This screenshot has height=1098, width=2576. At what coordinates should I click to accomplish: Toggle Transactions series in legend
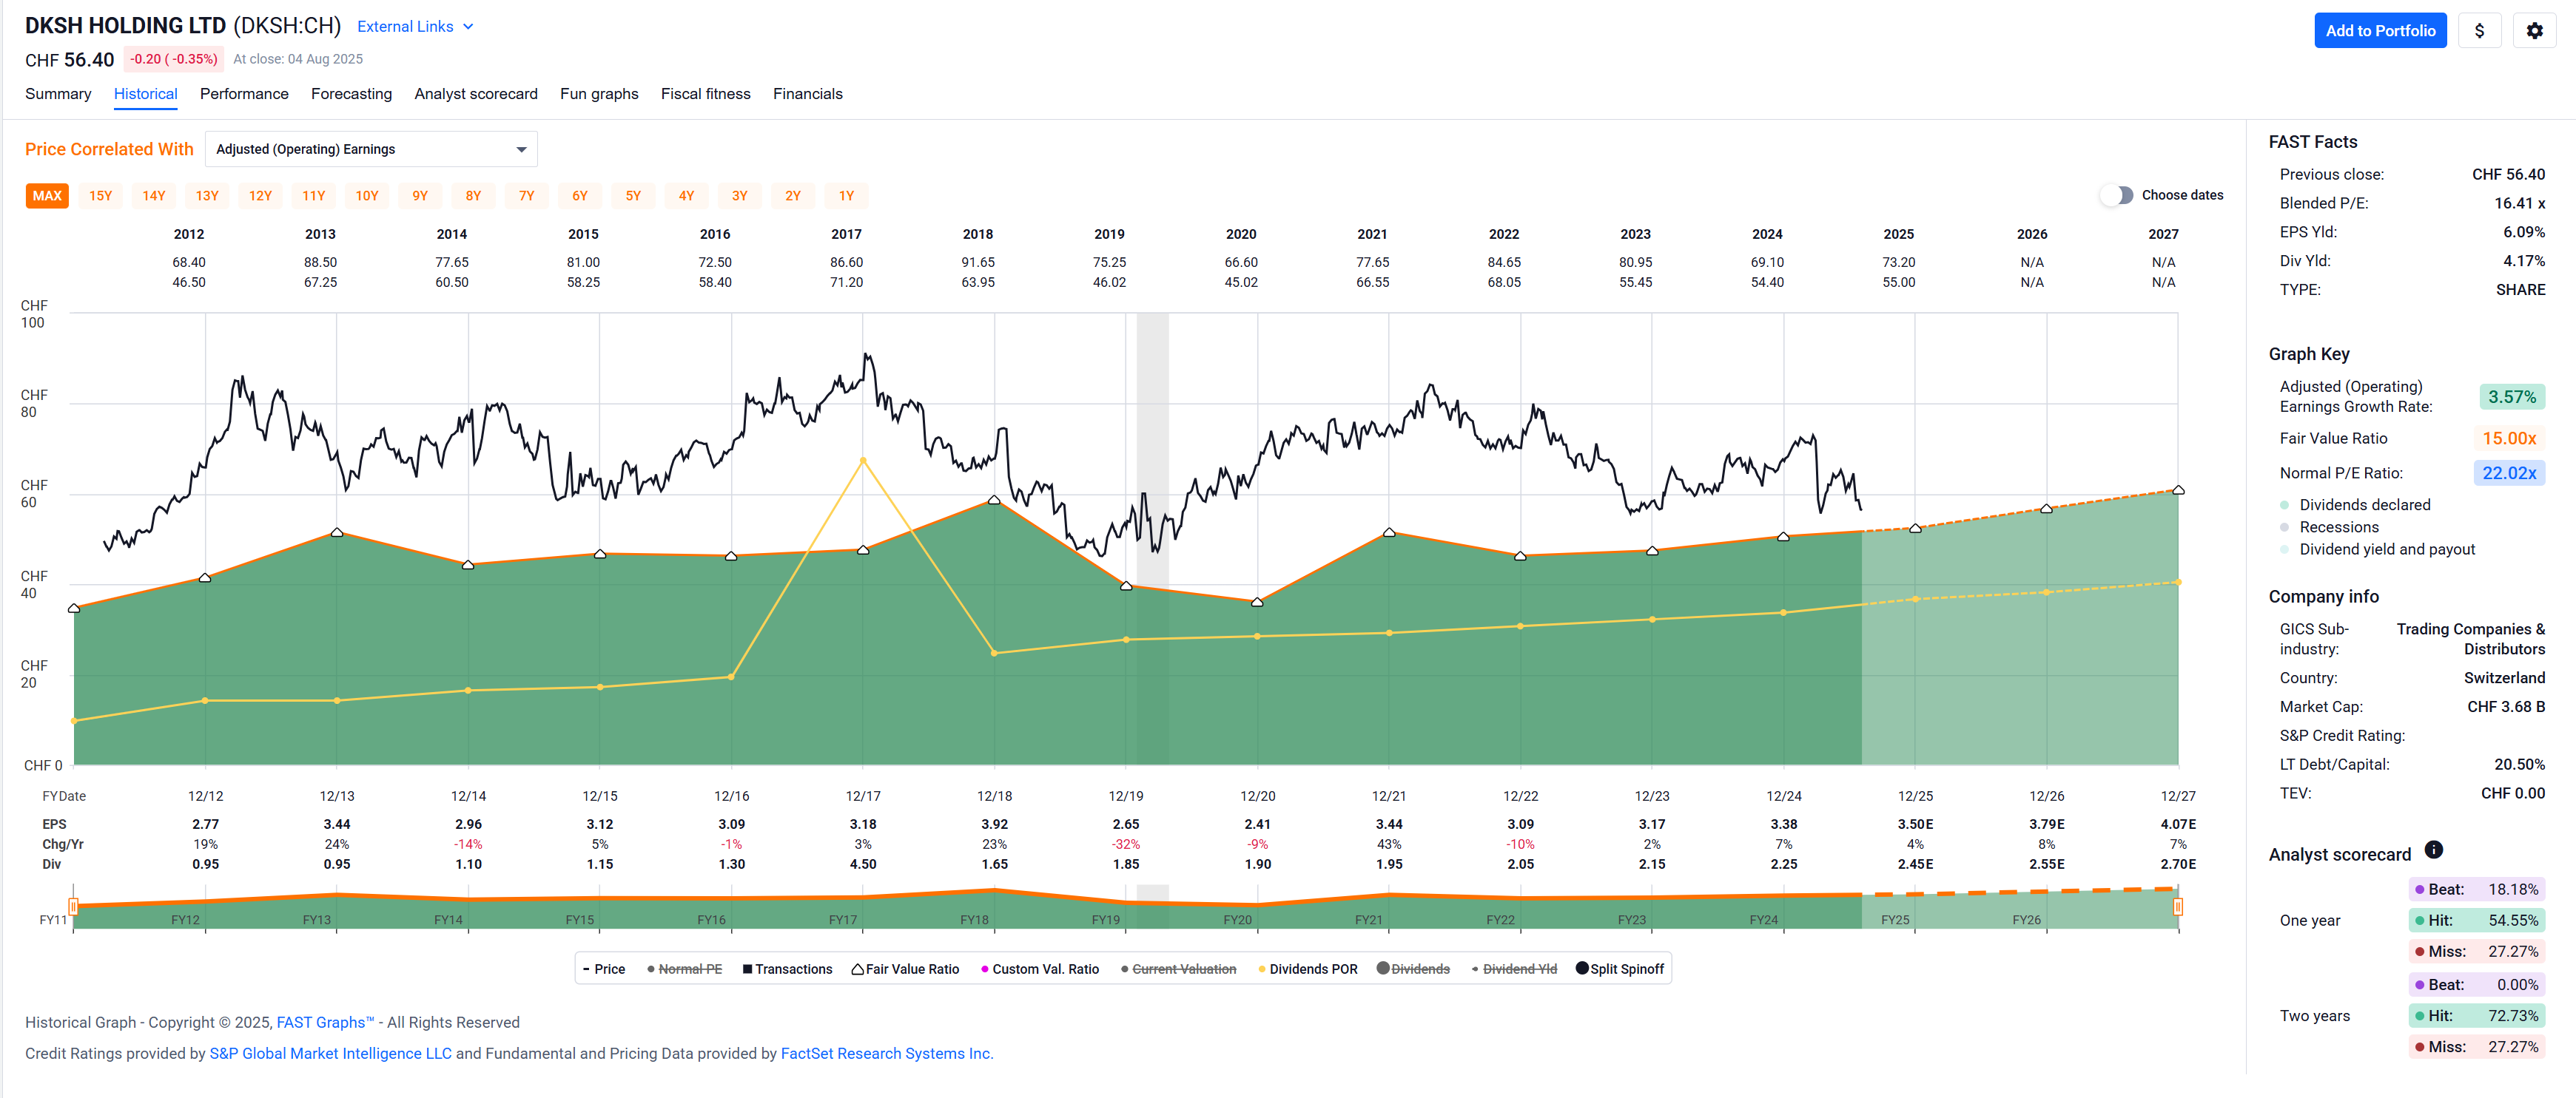(787, 969)
